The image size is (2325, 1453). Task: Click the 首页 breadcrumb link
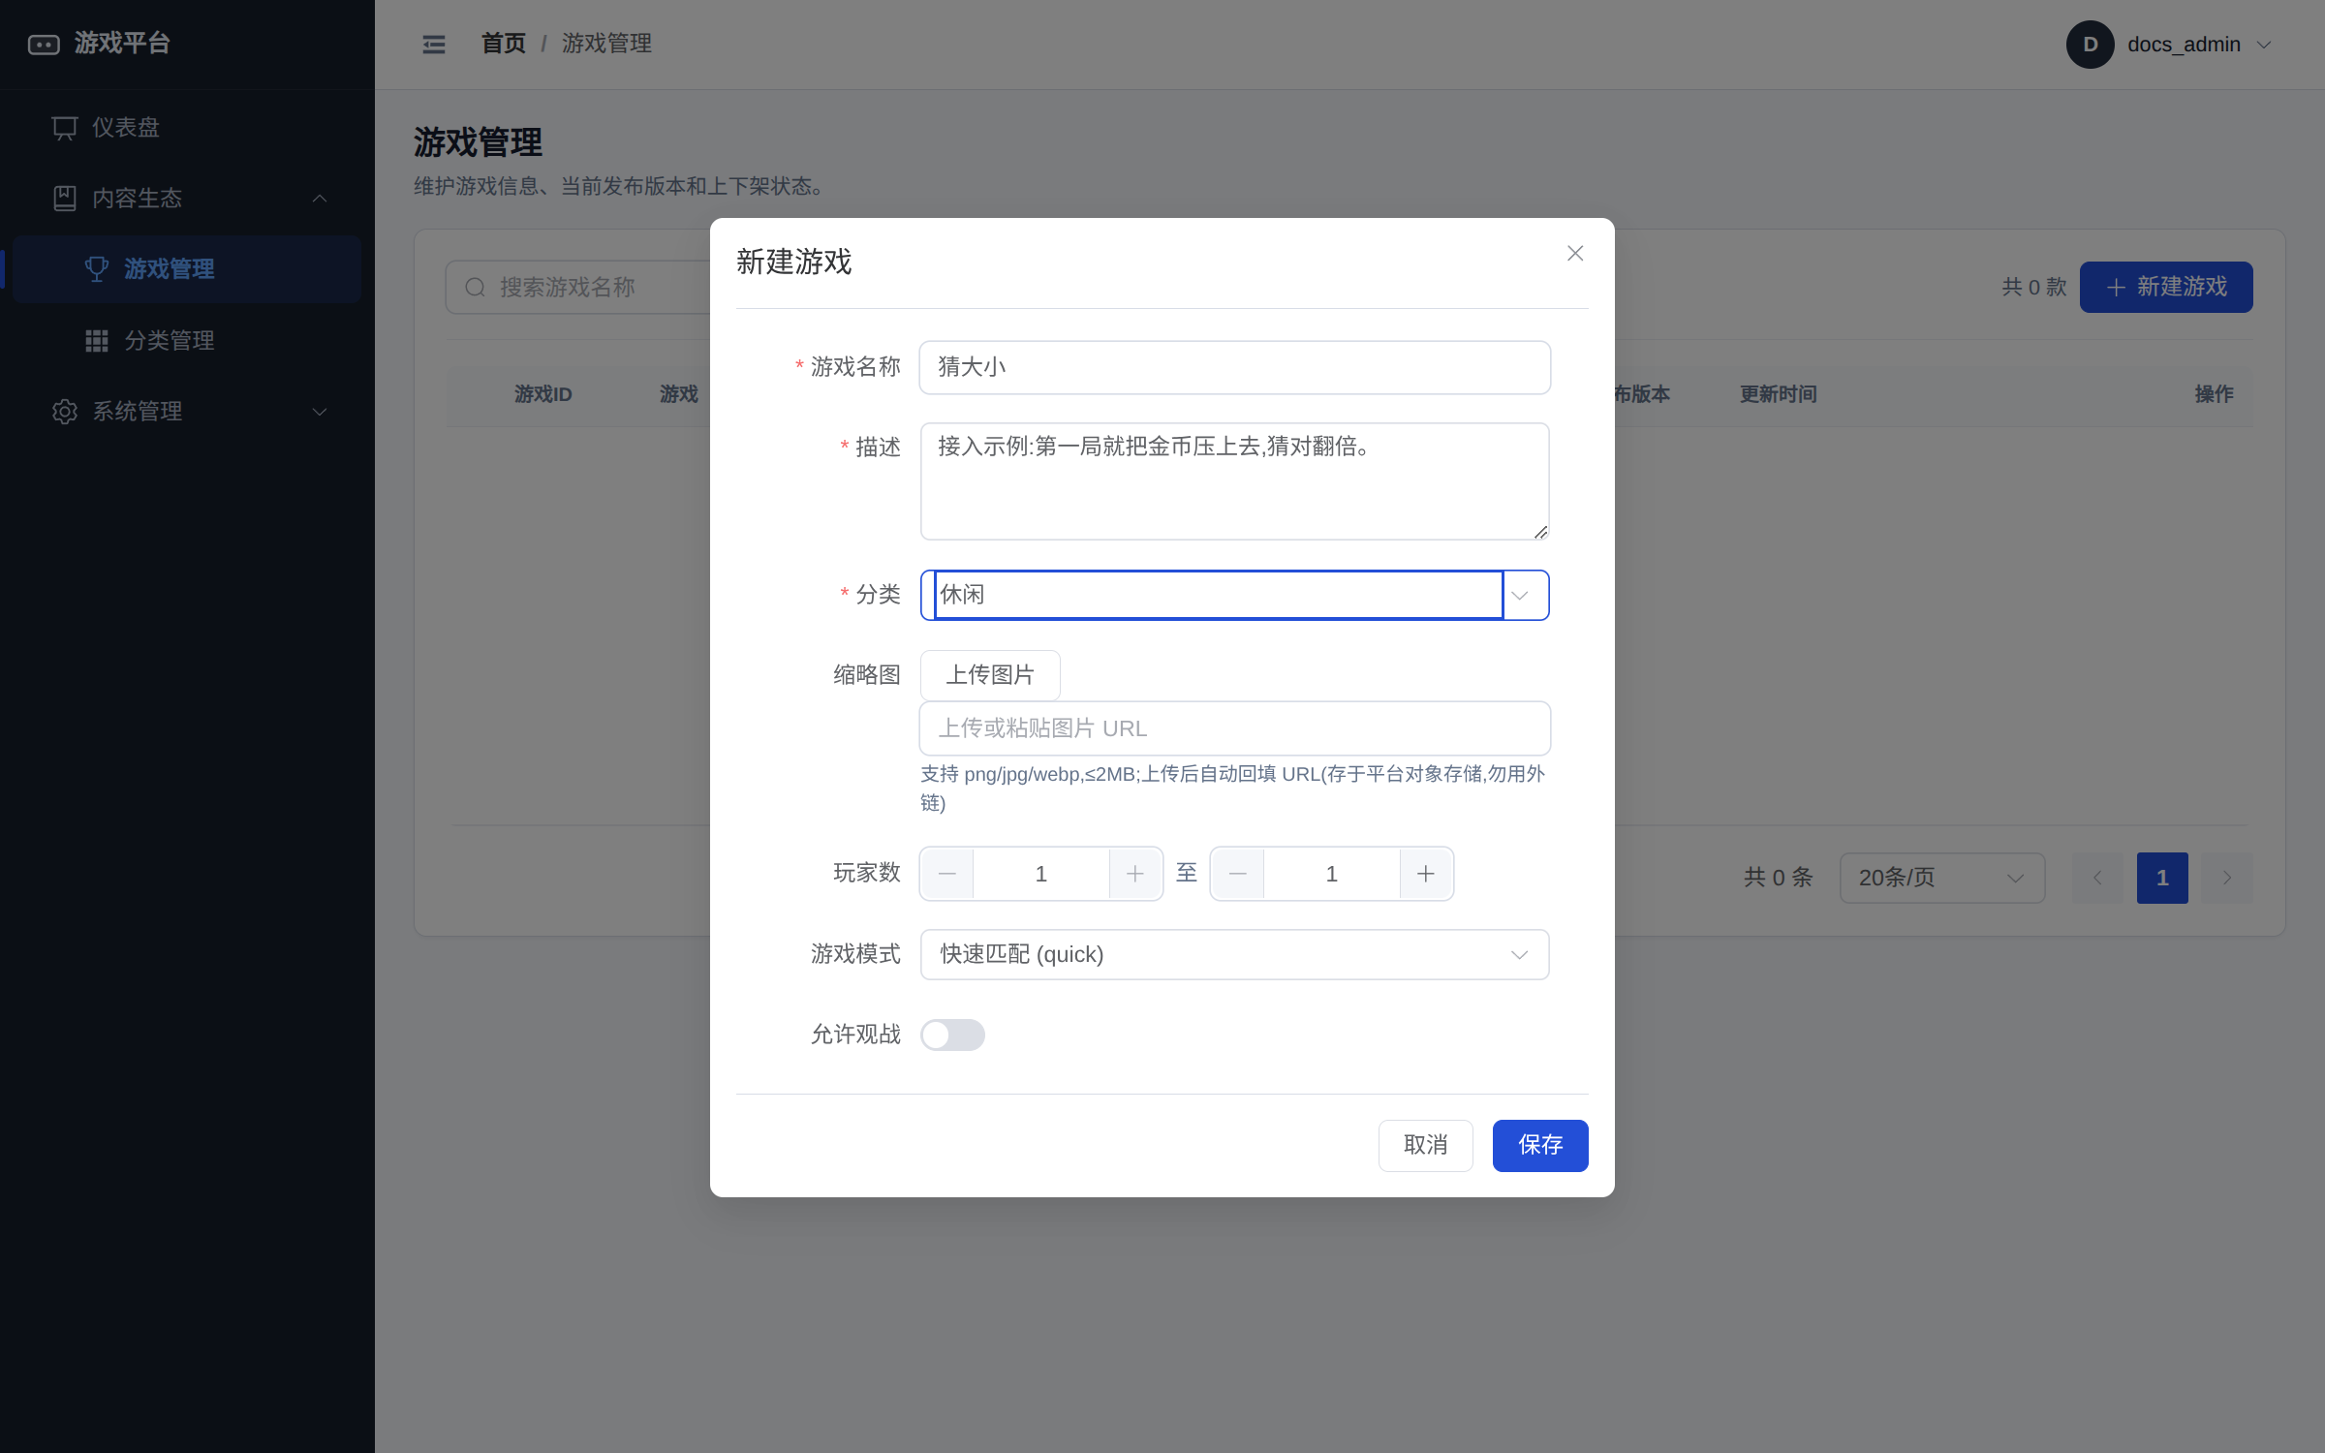tap(504, 44)
